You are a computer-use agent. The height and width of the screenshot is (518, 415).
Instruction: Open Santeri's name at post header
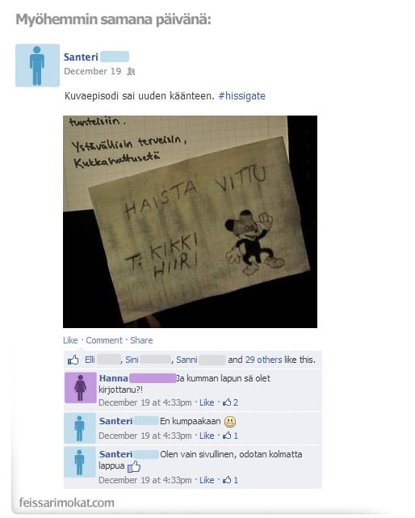(81, 57)
